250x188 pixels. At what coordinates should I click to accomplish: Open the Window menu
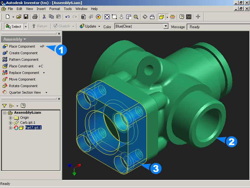81,9
